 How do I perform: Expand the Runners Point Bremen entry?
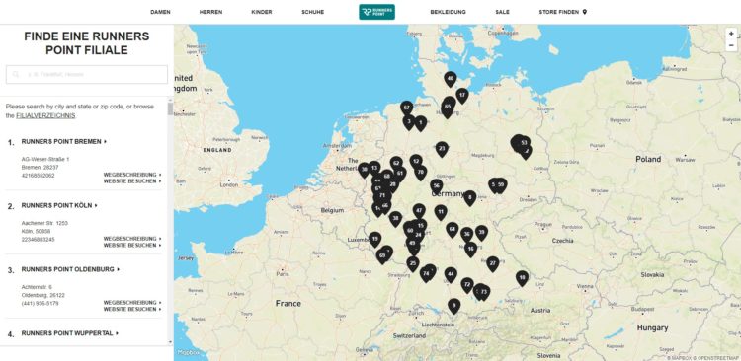[64, 141]
